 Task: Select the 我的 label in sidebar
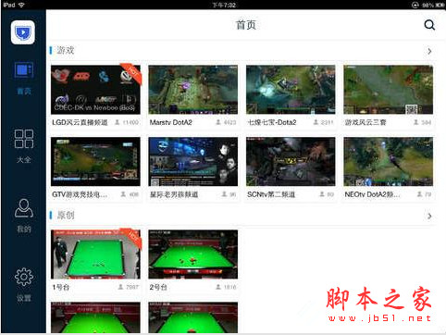click(24, 230)
